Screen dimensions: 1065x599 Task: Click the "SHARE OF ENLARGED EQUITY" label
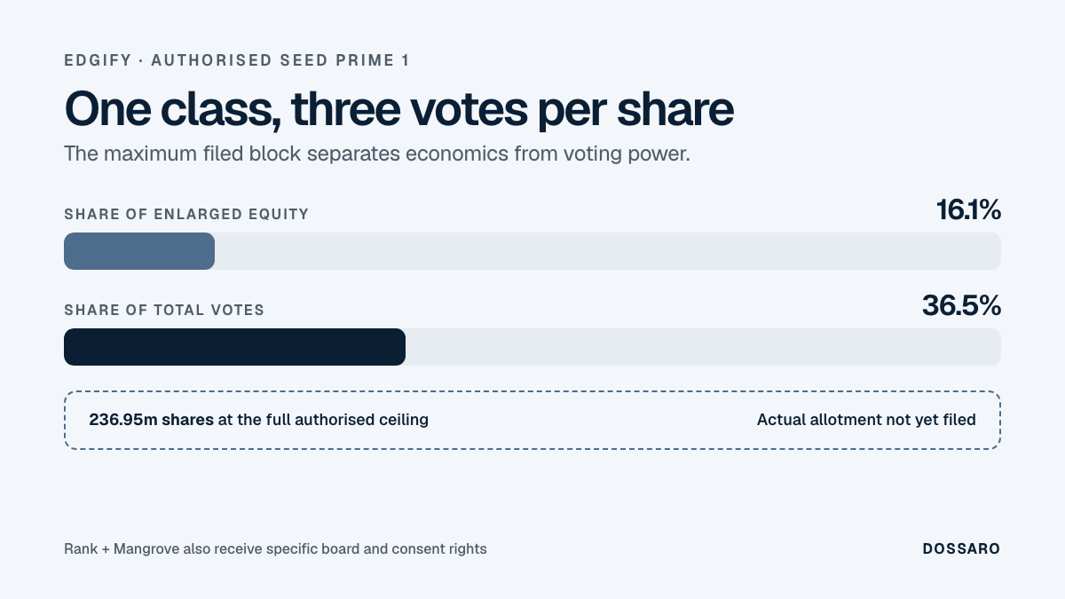click(186, 214)
